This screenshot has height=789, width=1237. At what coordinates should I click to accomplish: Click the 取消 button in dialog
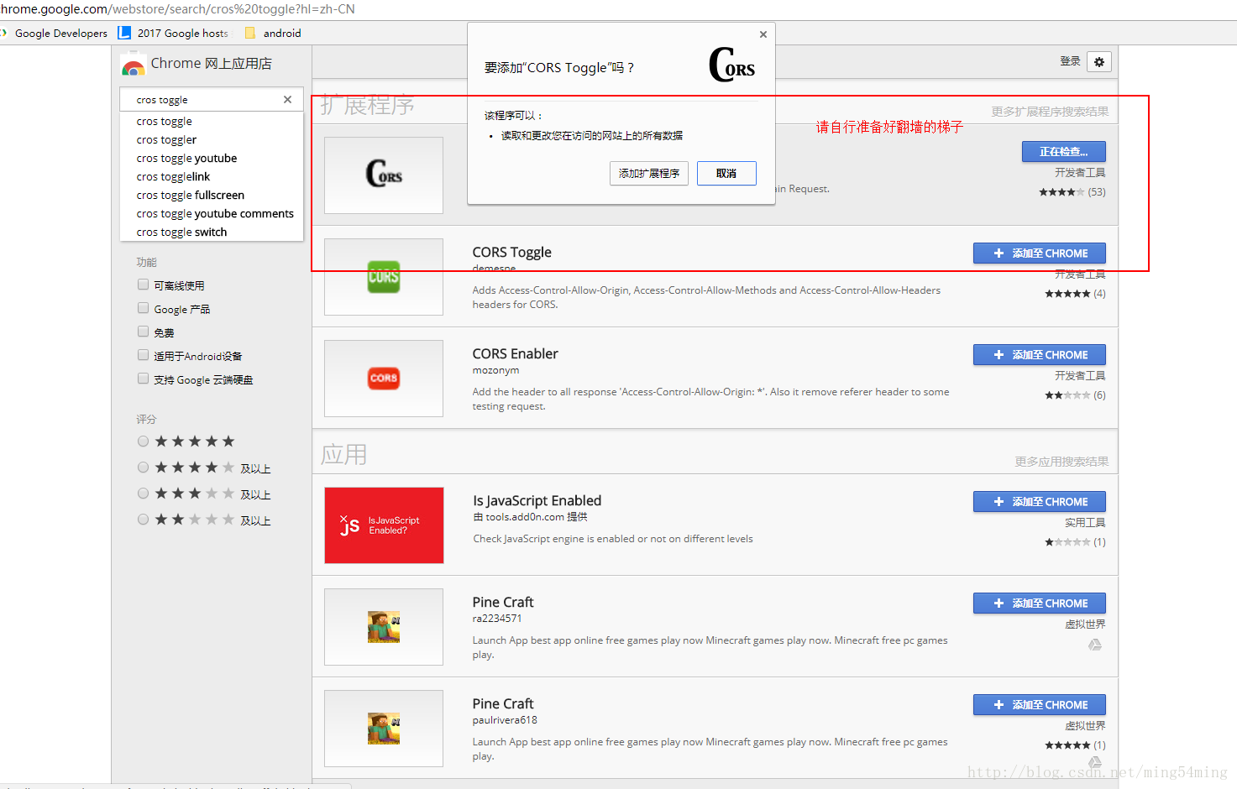click(x=726, y=173)
